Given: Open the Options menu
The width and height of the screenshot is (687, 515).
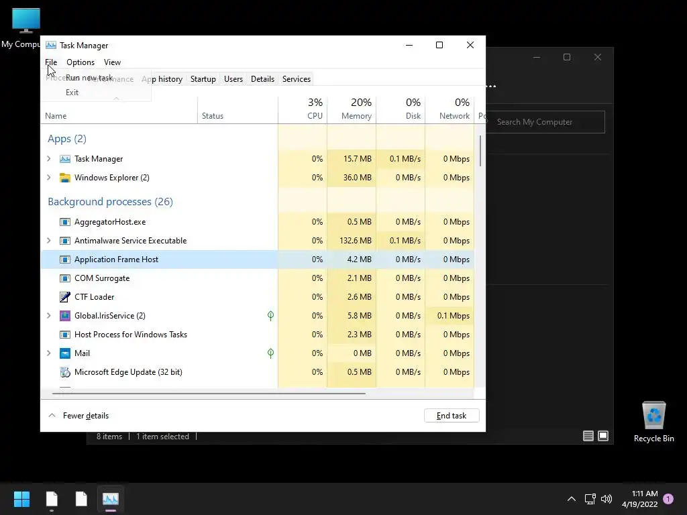Looking at the screenshot, I should (81, 62).
